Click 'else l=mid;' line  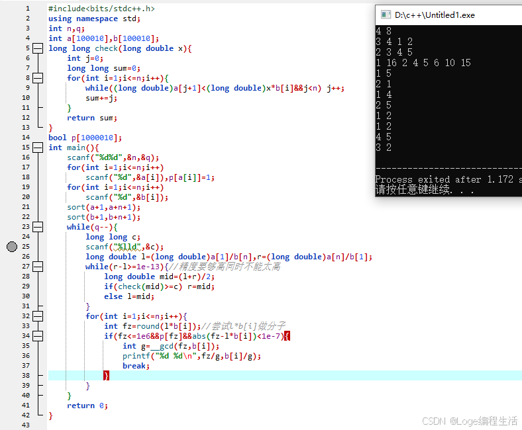pos(129,296)
